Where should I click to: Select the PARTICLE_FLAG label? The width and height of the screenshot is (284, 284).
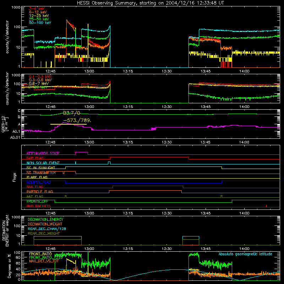coord(40,191)
